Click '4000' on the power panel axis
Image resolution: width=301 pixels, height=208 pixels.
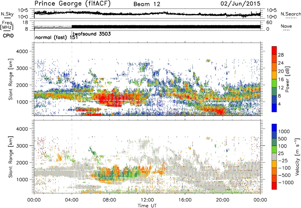coord(22,51)
